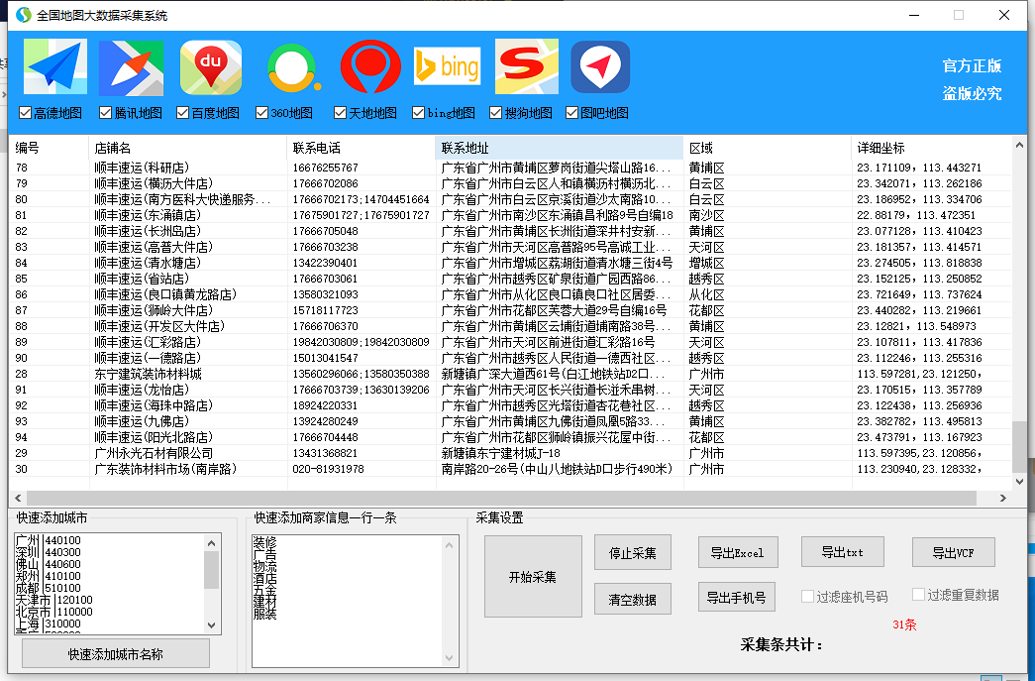The image size is (1035, 681).
Task: Click the 店铺名 column header
Action: click(187, 148)
